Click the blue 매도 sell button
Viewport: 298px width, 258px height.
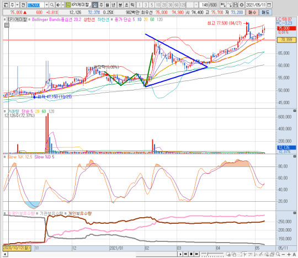pos(265,13)
